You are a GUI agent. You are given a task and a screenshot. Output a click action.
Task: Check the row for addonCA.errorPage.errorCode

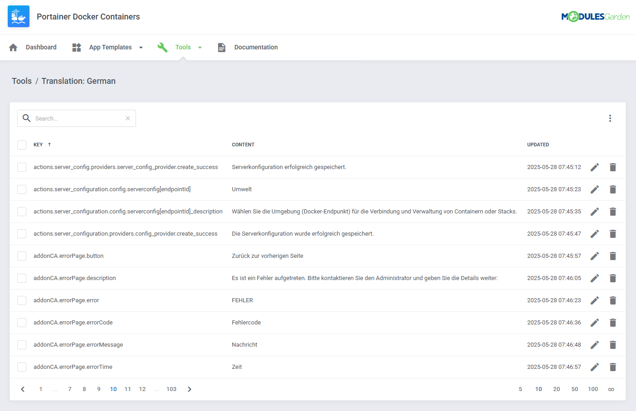pyautogui.click(x=21, y=322)
